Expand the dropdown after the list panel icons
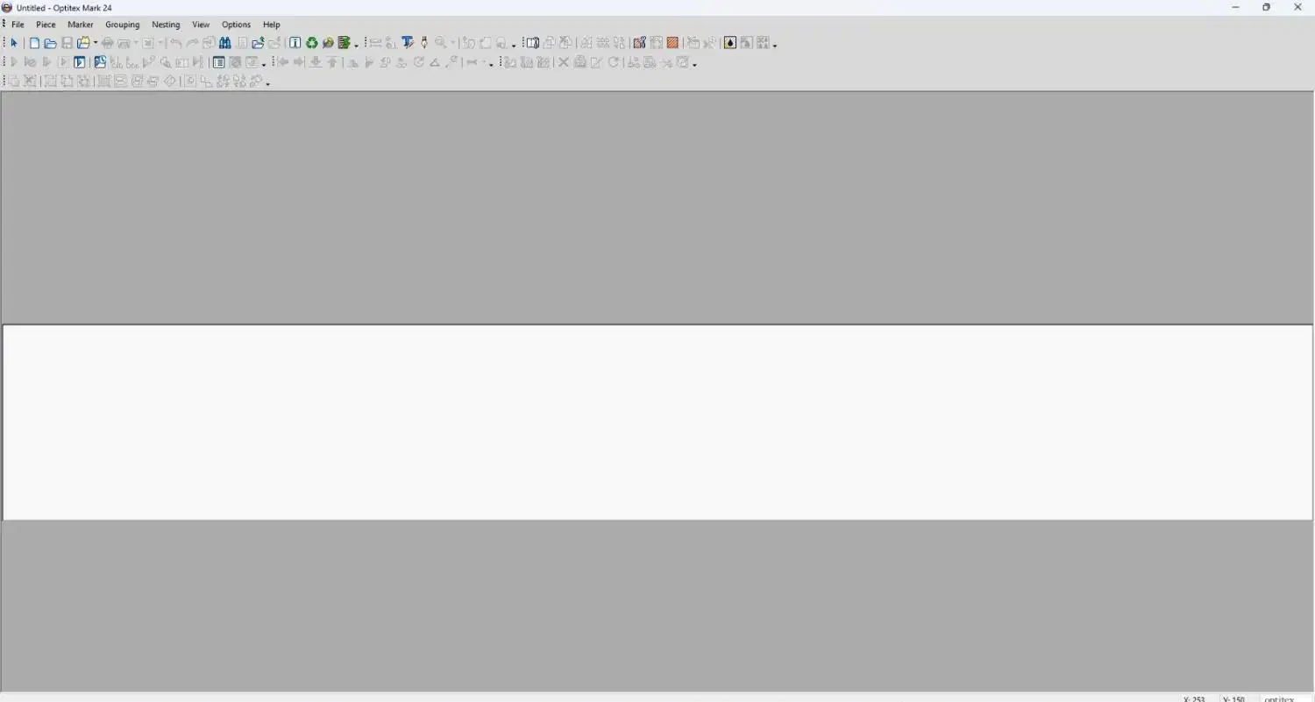The height and width of the screenshot is (702, 1315). (x=264, y=64)
